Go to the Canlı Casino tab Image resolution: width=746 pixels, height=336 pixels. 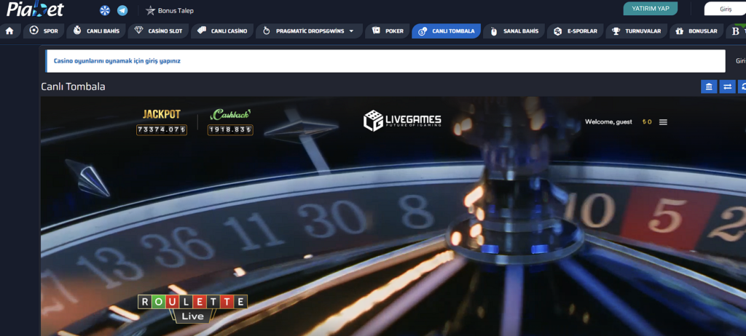[x=223, y=31]
